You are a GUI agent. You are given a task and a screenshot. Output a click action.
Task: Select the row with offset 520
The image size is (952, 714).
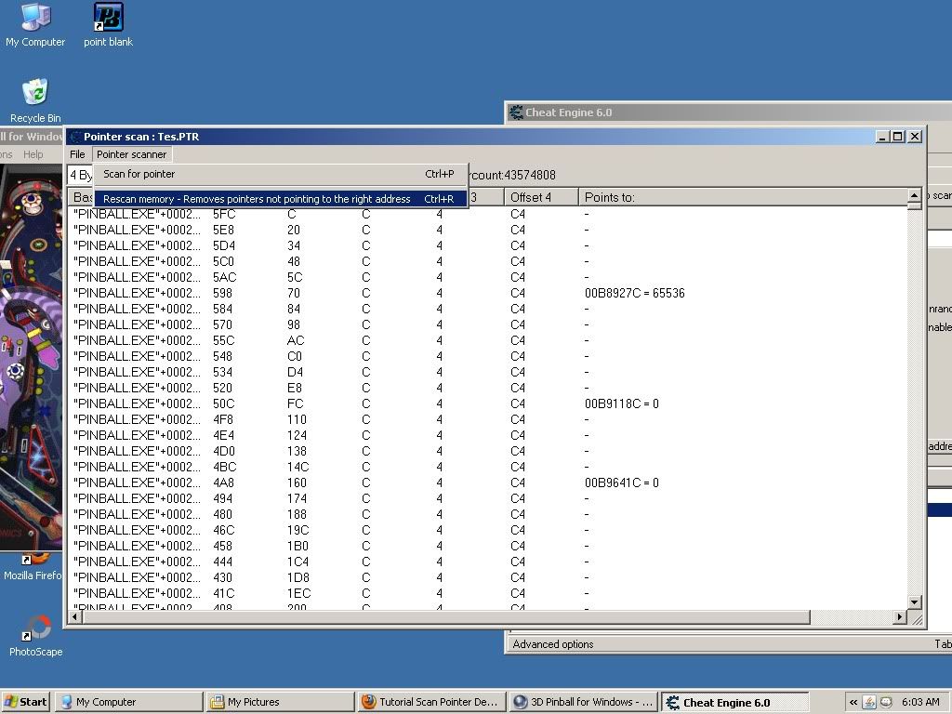tap(489, 388)
